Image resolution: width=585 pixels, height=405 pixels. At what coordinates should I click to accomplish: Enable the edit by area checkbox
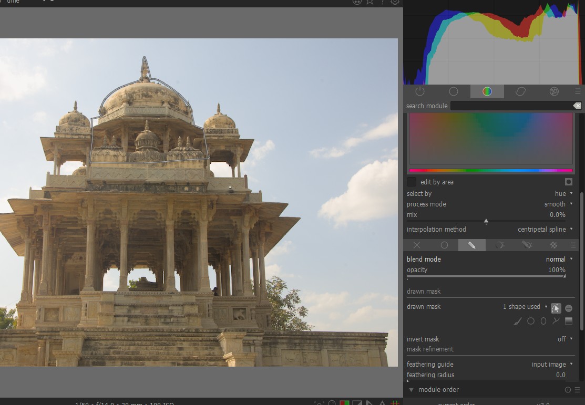[x=412, y=182]
